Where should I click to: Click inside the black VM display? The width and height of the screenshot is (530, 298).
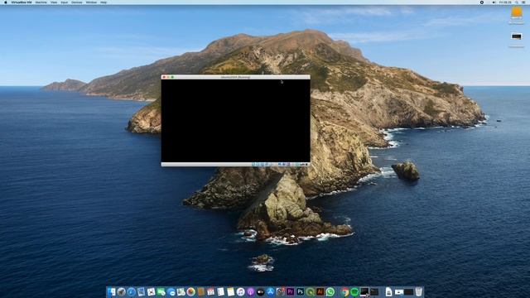click(235, 121)
